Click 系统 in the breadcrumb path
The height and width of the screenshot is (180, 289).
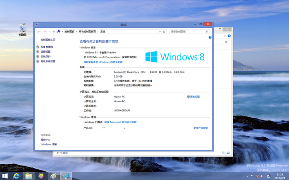pyautogui.click(x=103, y=32)
